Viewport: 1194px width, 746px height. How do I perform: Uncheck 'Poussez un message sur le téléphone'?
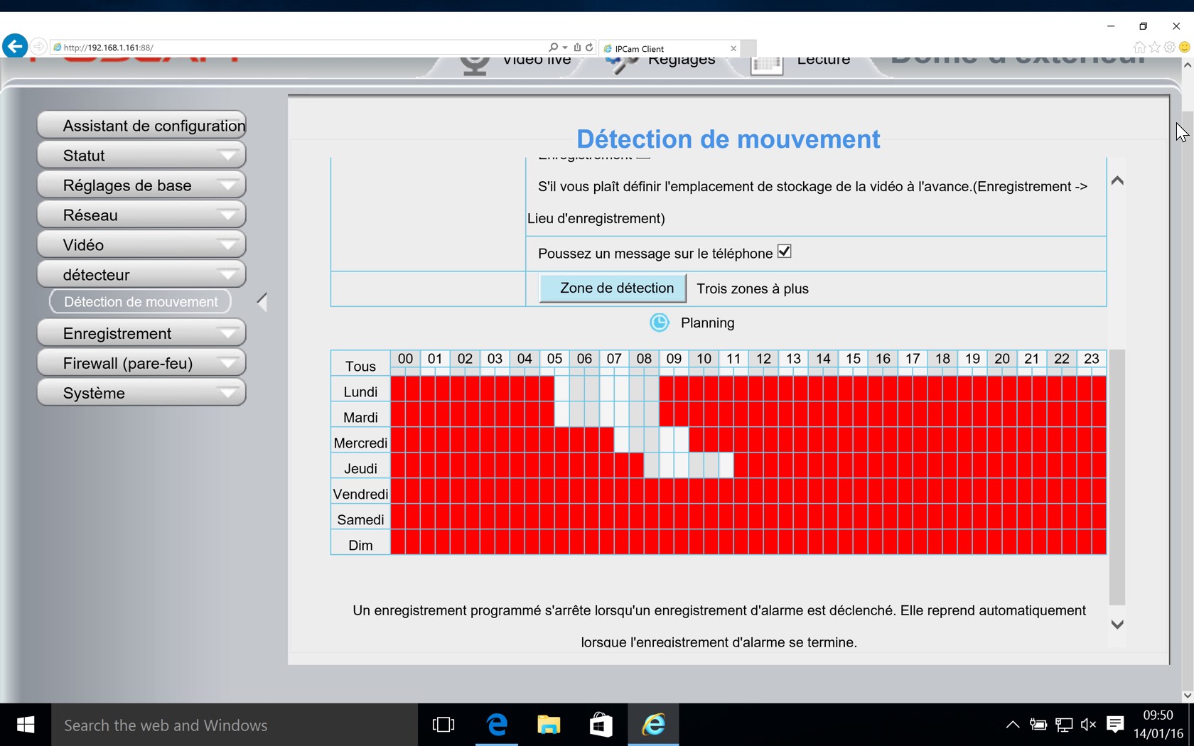[784, 252]
